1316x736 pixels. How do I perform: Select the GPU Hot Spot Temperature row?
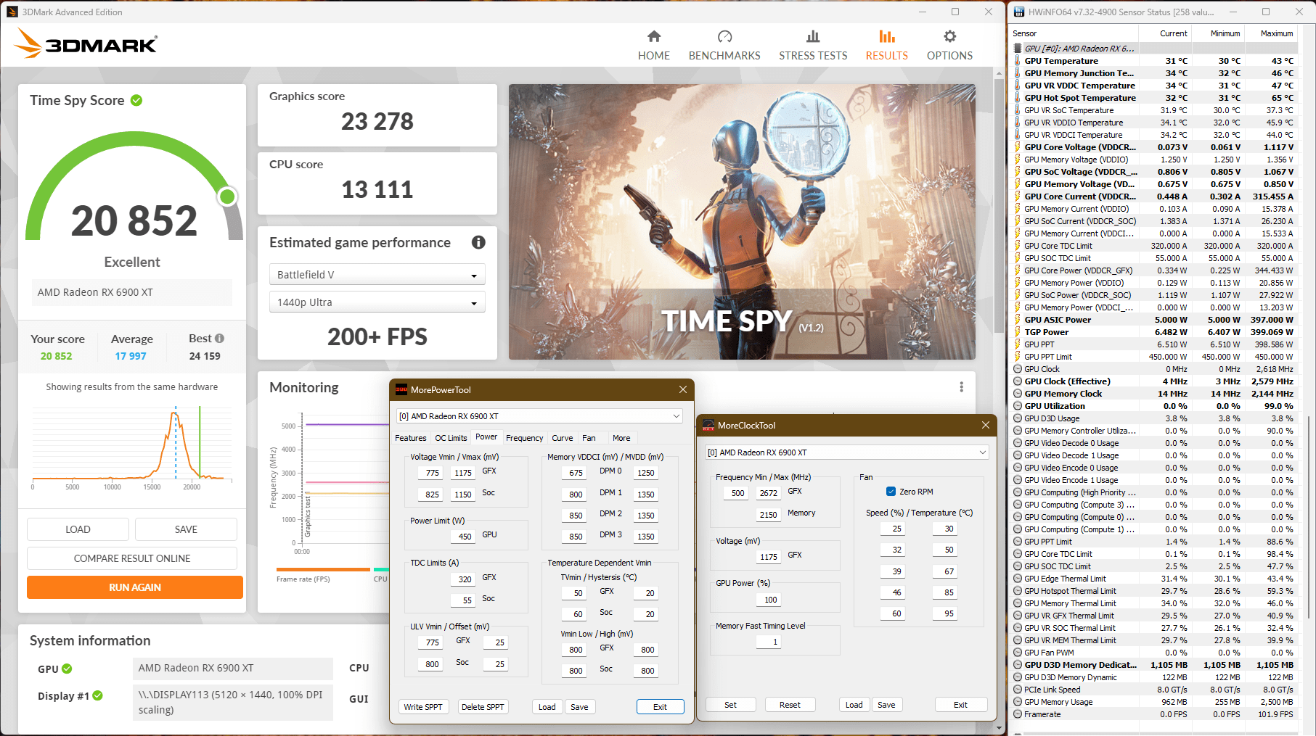coord(1156,98)
